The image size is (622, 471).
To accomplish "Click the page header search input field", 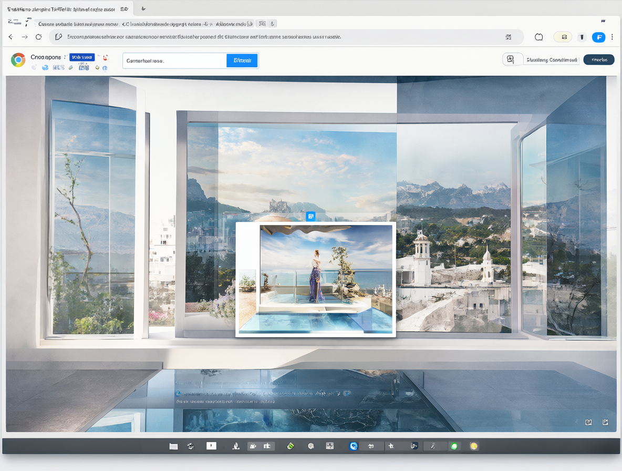I will (174, 60).
